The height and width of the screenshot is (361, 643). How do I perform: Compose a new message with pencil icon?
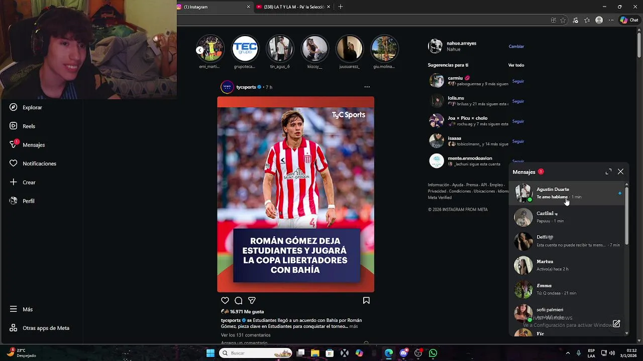click(616, 323)
